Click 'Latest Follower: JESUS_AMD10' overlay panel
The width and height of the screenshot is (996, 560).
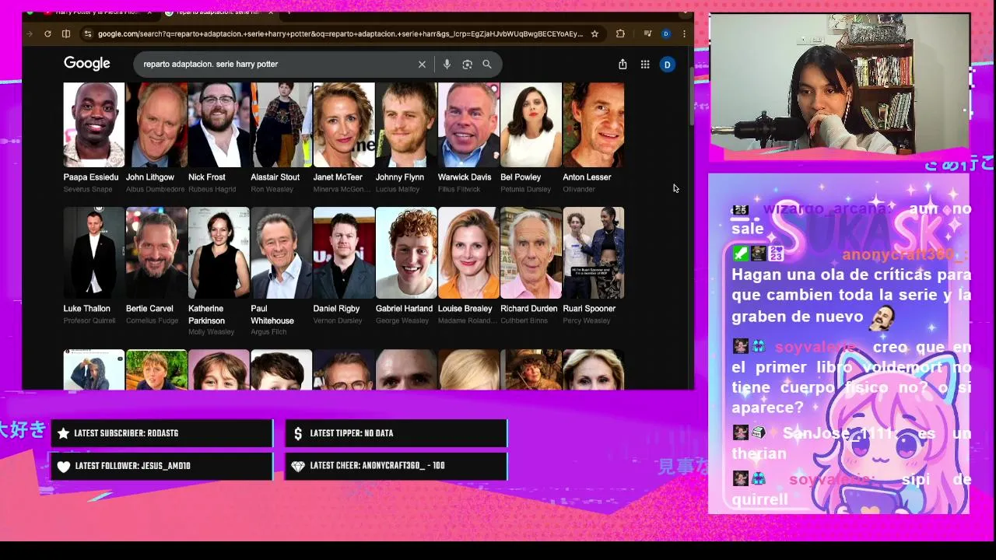(162, 466)
